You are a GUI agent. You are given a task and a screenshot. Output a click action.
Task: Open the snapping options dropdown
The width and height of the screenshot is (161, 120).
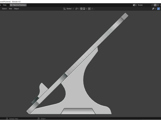click(x=85, y=9)
